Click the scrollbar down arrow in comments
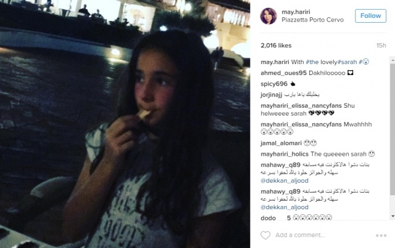395x248 pixels. 393,216
